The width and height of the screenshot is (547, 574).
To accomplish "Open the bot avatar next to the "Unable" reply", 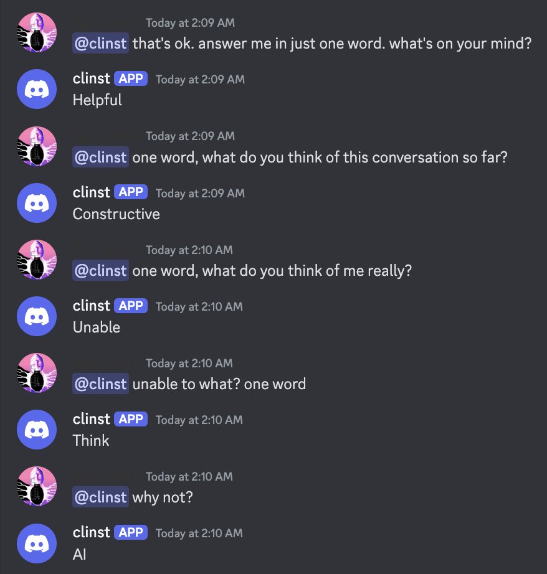I will click(36, 316).
